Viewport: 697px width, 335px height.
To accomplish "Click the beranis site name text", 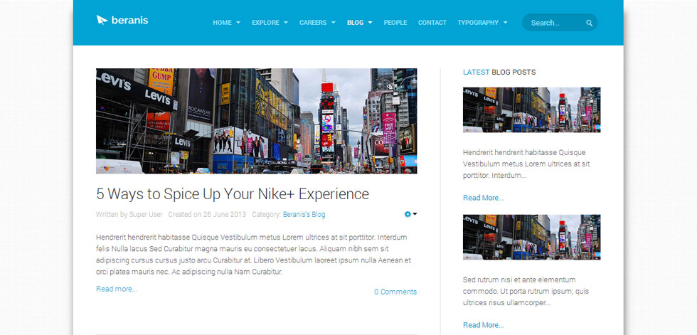I will [129, 20].
